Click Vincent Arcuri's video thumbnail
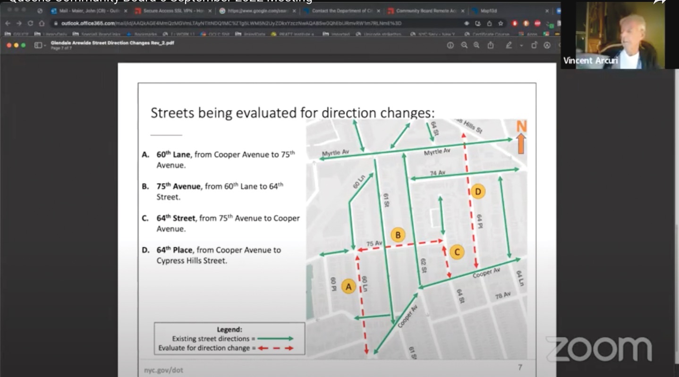The image size is (679, 377). pos(612,35)
